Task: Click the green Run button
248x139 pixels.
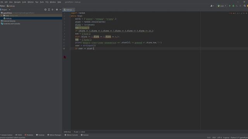Action: coord(230,6)
